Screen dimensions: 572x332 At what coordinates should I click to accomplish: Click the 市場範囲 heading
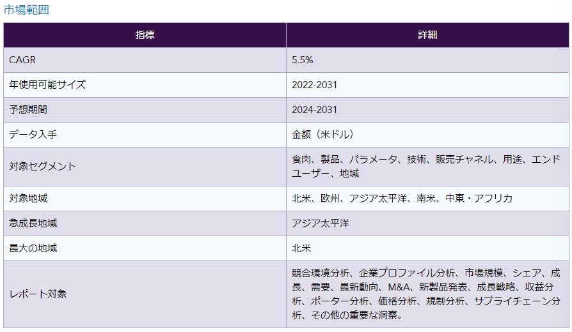(x=26, y=10)
